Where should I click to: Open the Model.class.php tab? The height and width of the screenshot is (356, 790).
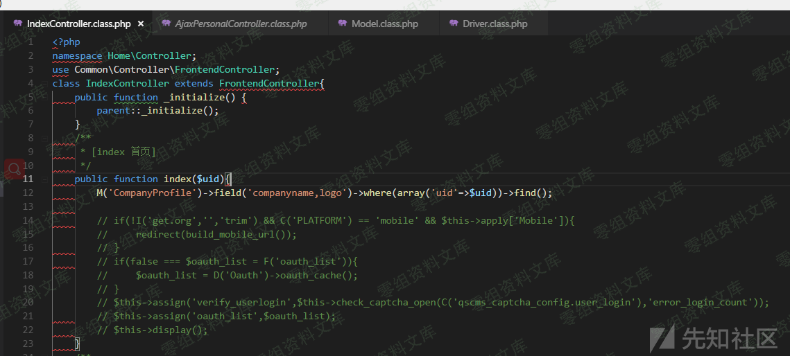384,24
